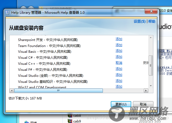Select the Visual Basic row text
The height and width of the screenshot is (123, 172).
45,52
